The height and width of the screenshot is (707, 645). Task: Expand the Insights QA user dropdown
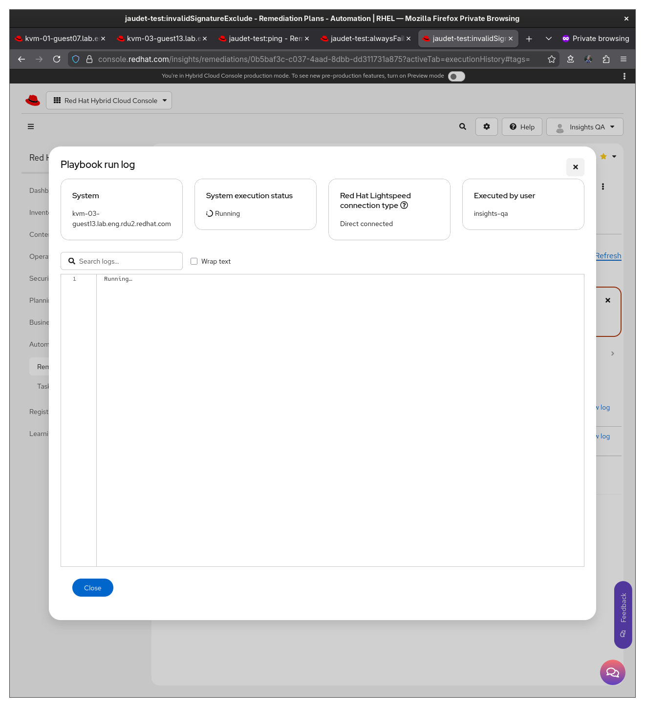(585, 126)
